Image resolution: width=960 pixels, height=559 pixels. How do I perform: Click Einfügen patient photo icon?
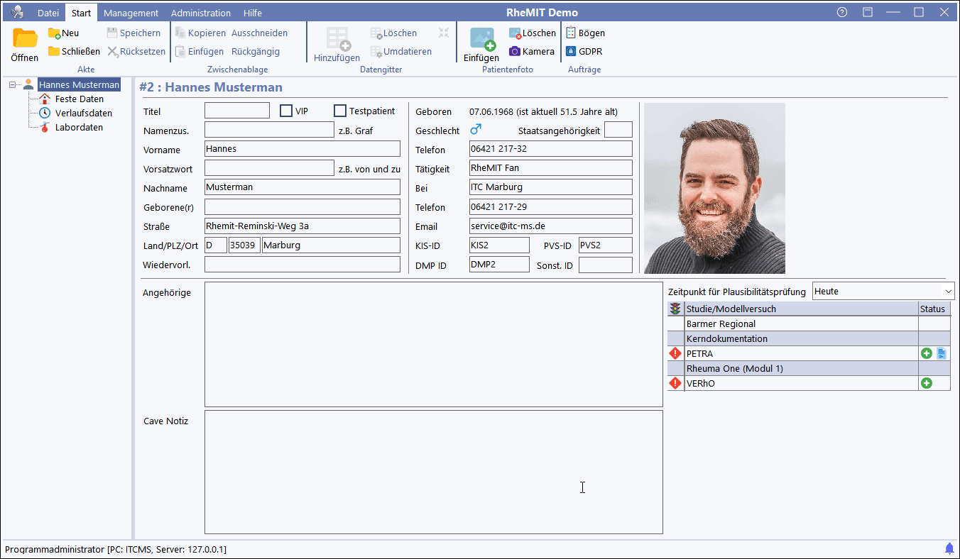coord(481,40)
